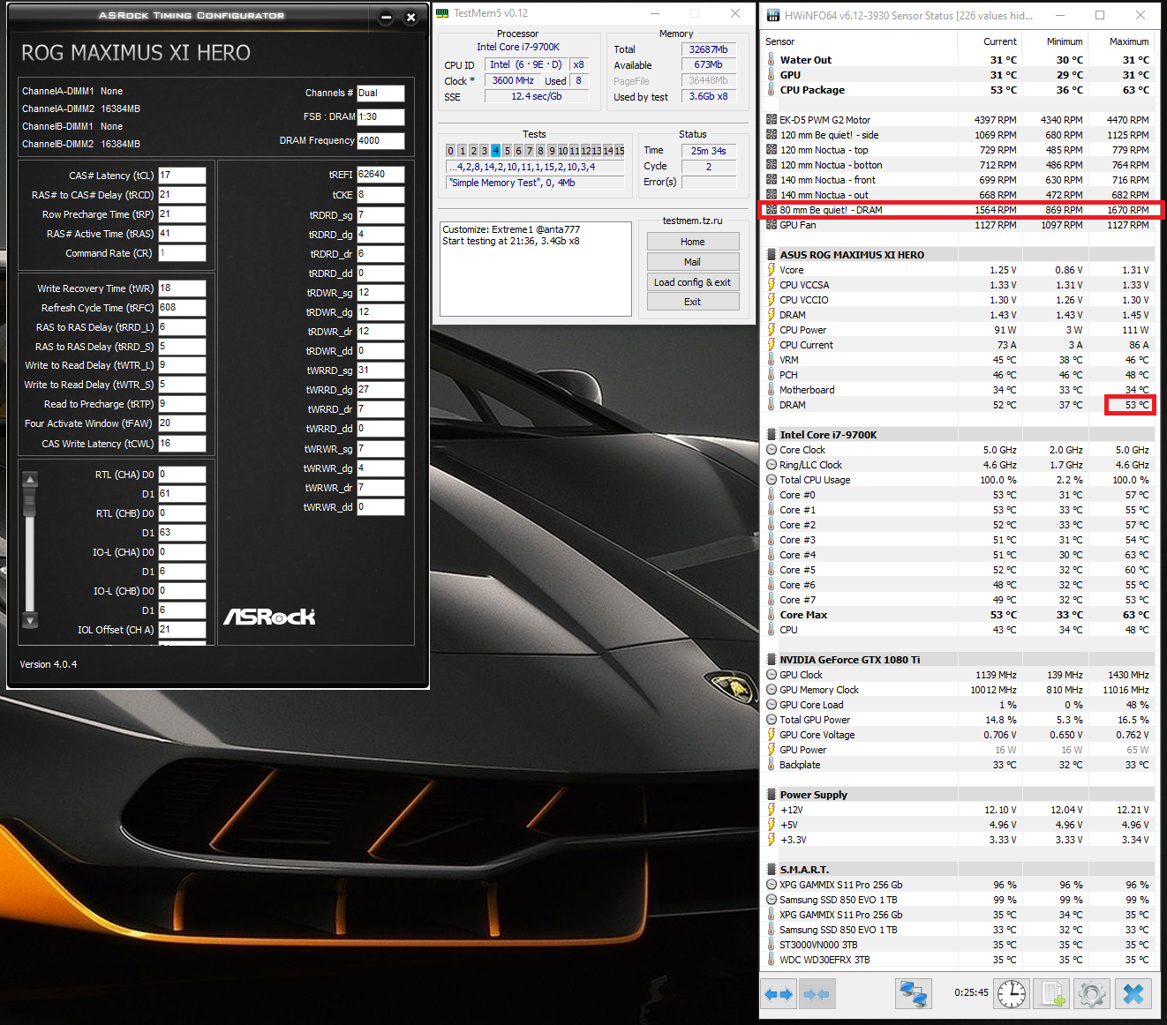
Task: Click the icon beside Power Supply header
Action: [x=772, y=795]
